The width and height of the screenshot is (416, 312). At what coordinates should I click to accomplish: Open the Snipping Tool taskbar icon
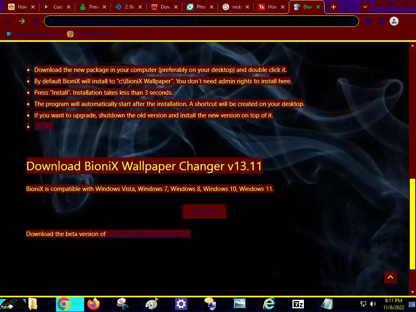click(122, 304)
